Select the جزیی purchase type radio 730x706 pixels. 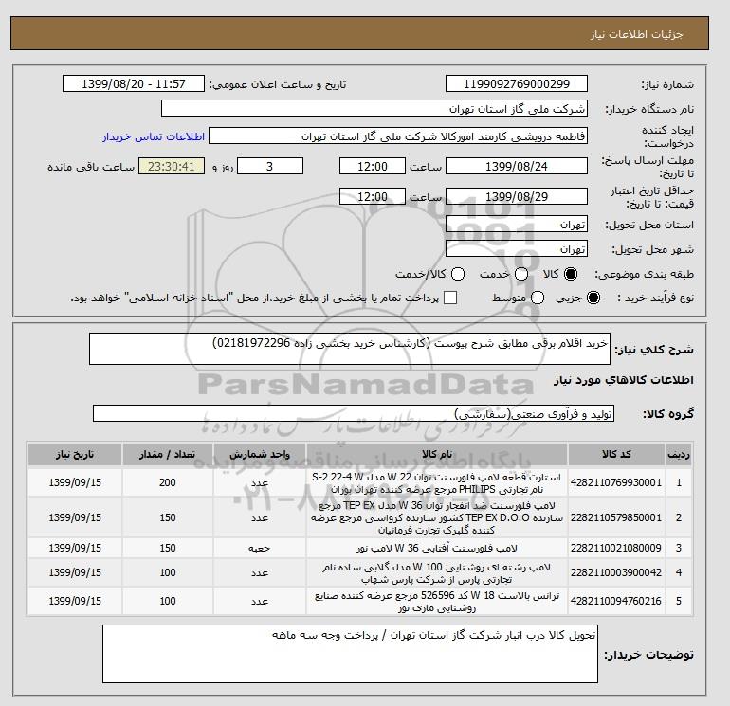click(x=593, y=298)
